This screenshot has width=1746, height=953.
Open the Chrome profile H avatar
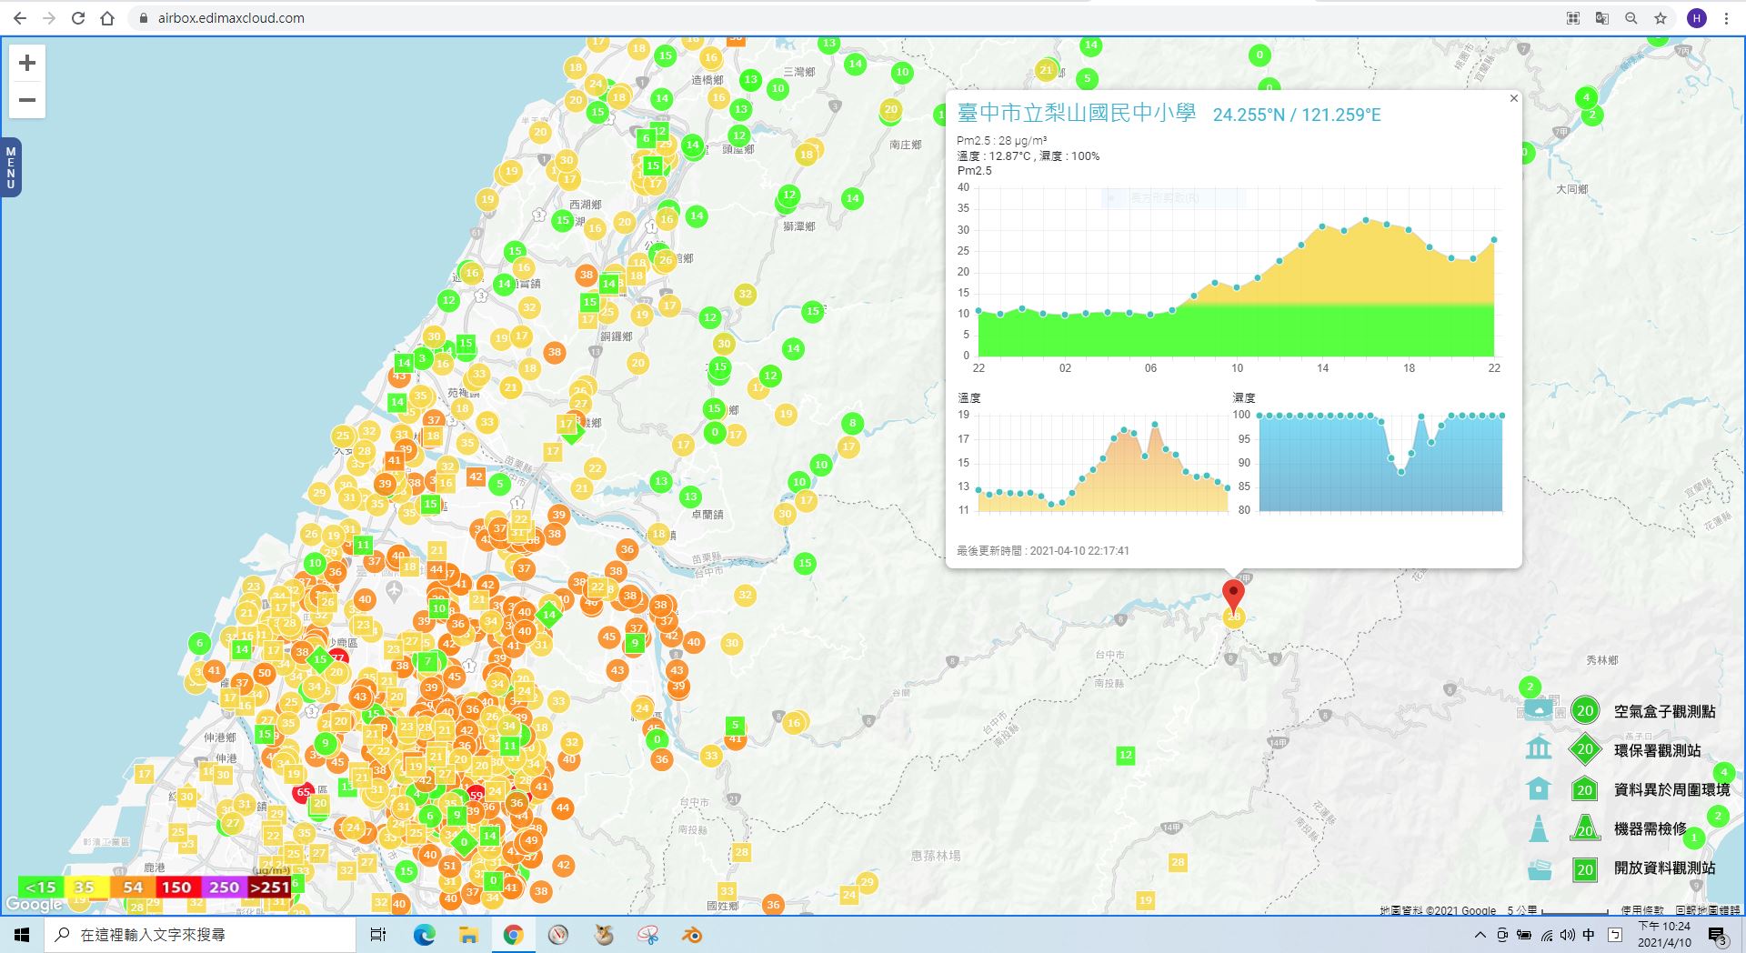tap(1697, 18)
